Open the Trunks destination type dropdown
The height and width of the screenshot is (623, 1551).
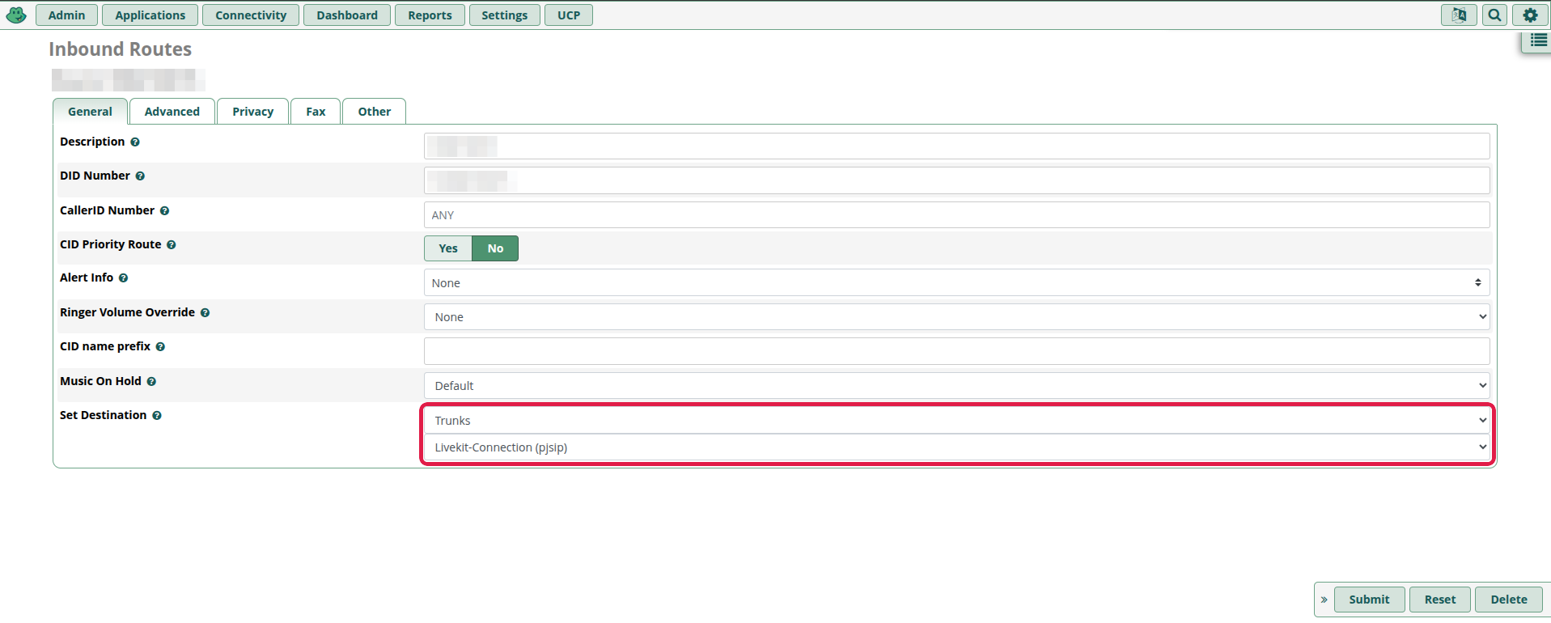click(x=956, y=421)
